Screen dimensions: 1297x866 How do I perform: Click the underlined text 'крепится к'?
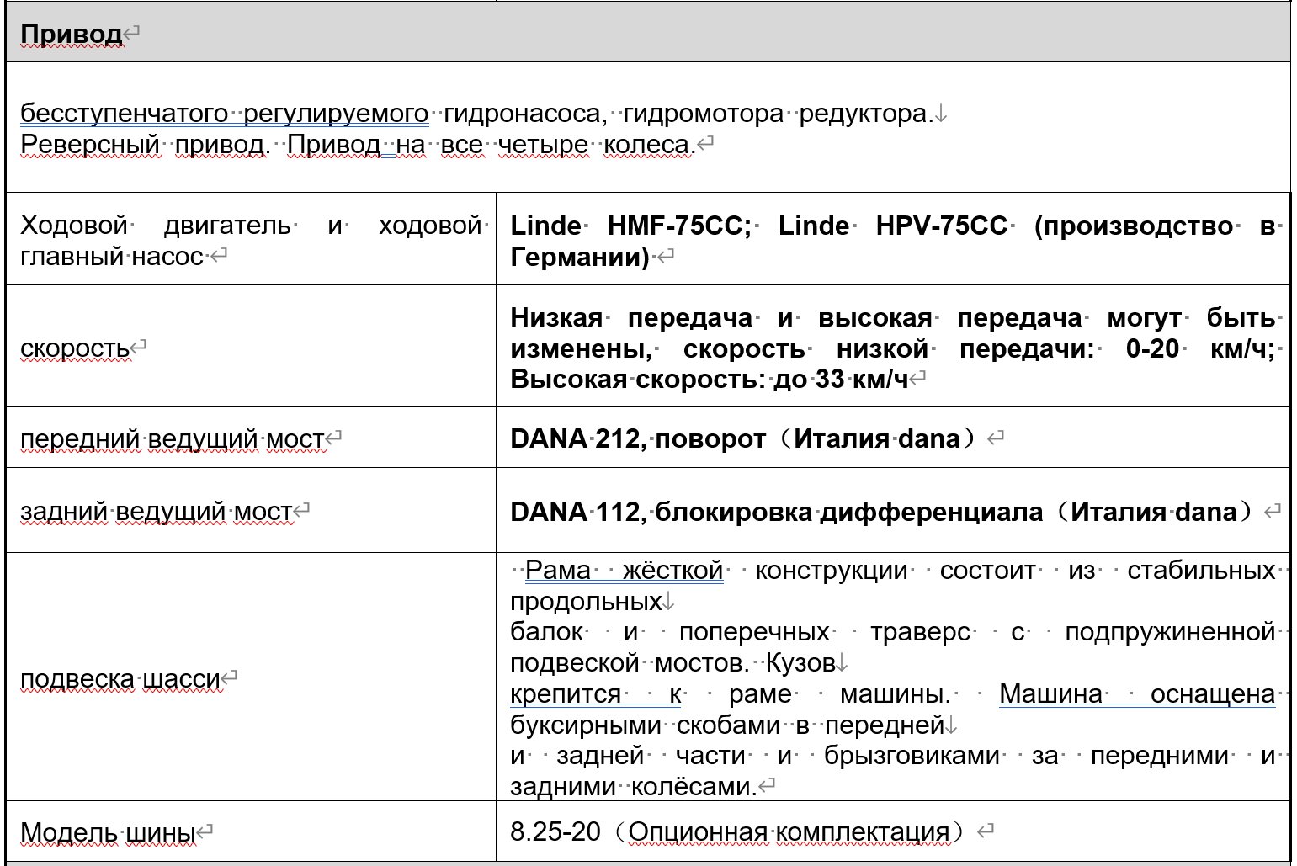pyautogui.click(x=595, y=694)
